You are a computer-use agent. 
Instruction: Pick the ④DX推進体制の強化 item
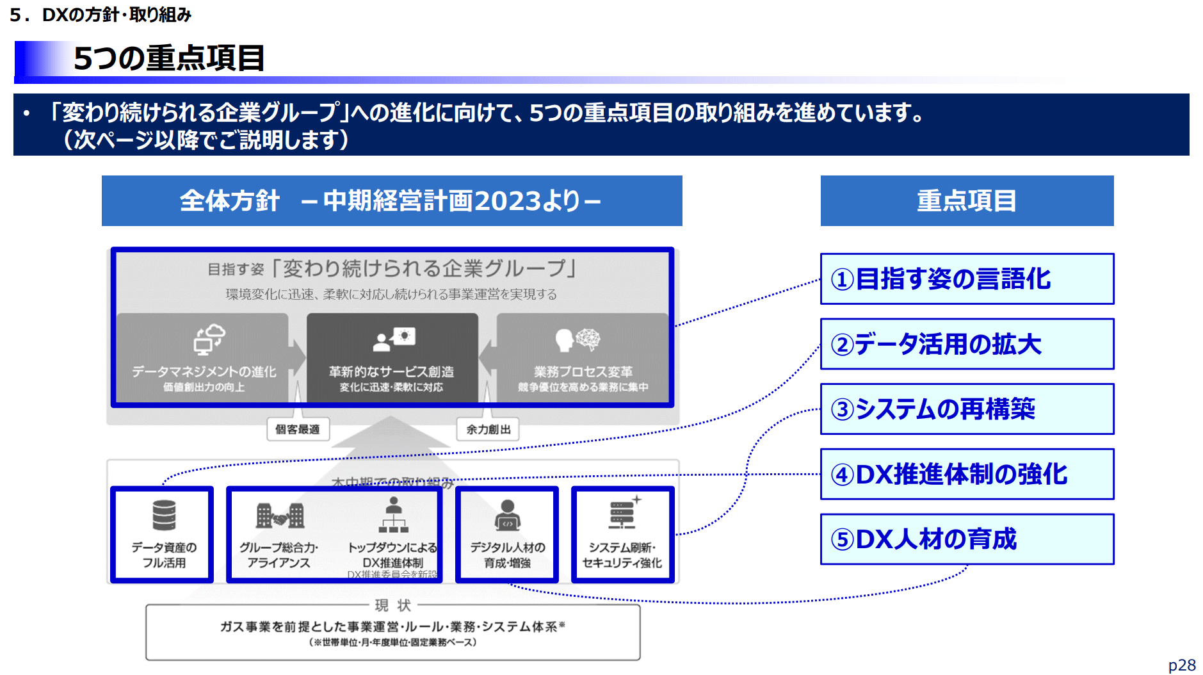[966, 475]
